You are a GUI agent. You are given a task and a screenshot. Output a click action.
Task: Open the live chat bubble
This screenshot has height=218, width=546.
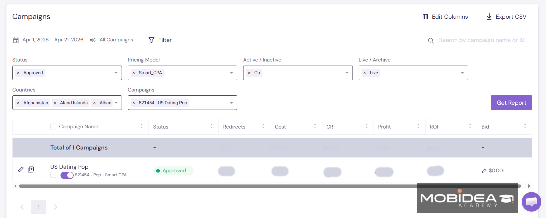click(x=531, y=202)
